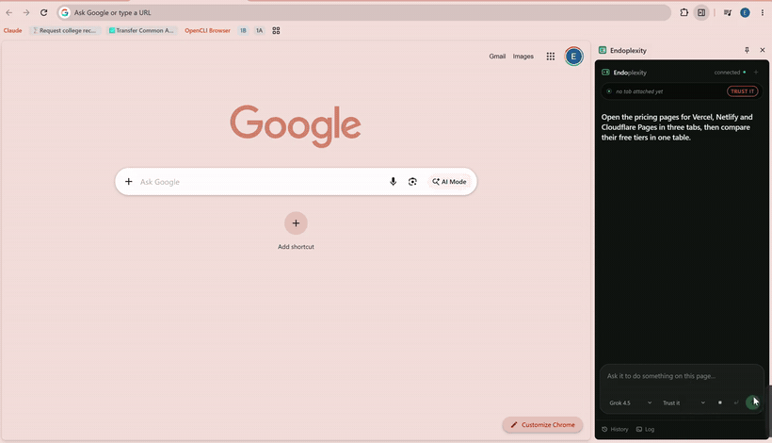Open the 'Request college rec...' bookmark

(x=65, y=30)
